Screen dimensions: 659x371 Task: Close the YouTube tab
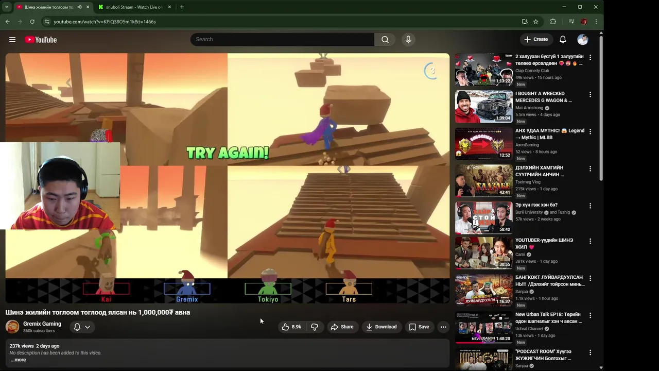88,7
